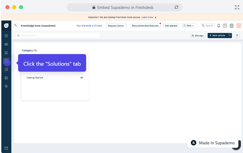The image size is (243, 153).
Task: Click the Freshdesk headset logo icon
Action: click(6, 26)
